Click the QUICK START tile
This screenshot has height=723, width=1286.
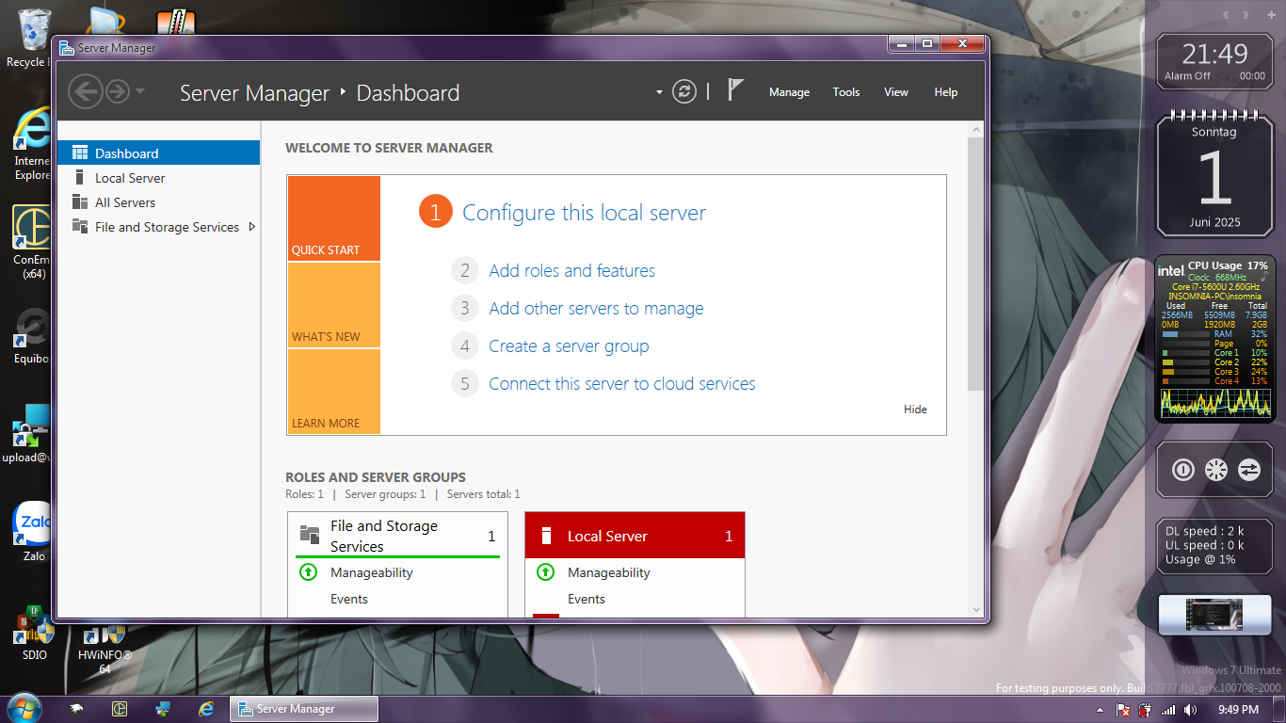[333, 218]
